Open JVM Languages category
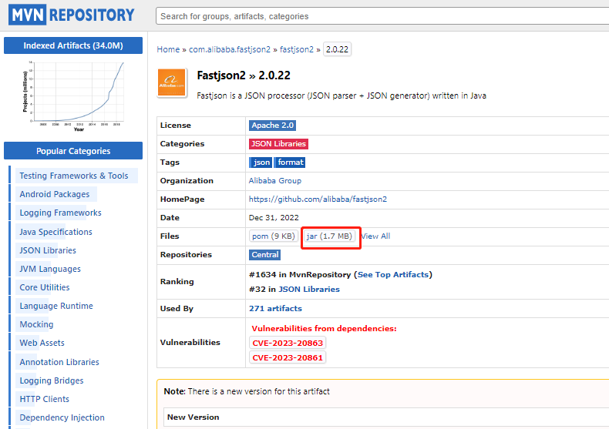The height and width of the screenshot is (429, 609). tap(50, 270)
